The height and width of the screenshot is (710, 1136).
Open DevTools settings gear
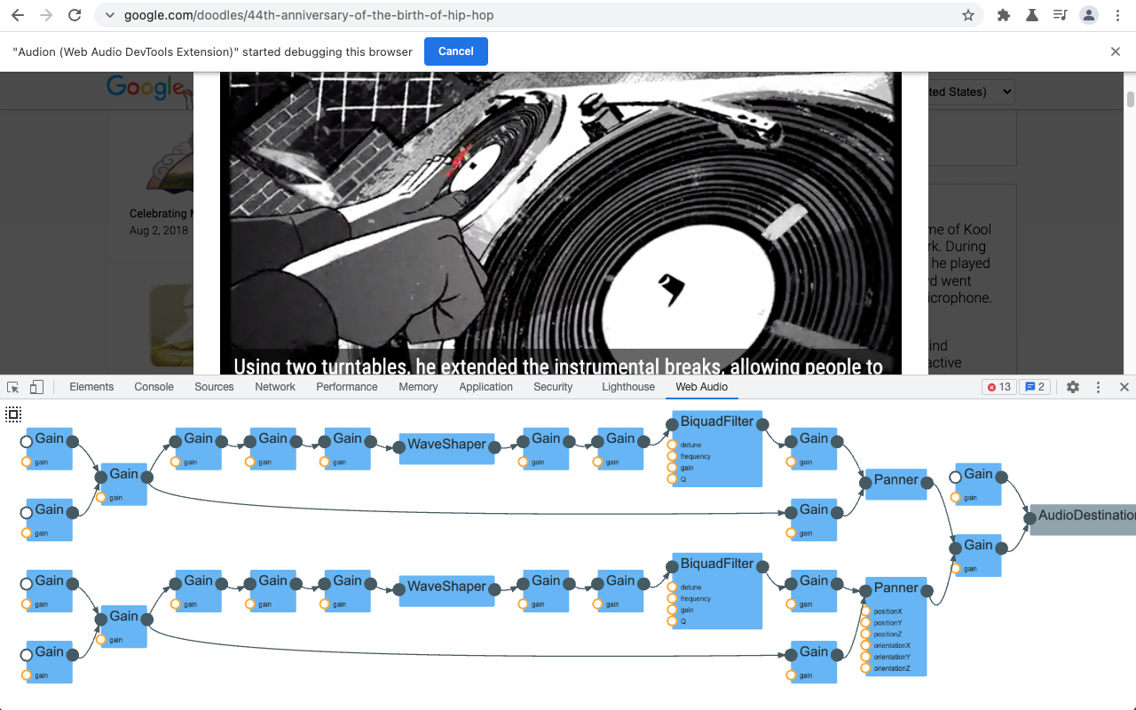point(1073,387)
